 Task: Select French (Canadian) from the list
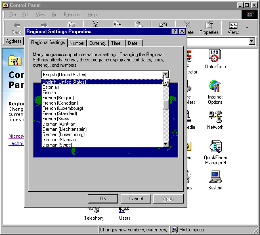60,103
